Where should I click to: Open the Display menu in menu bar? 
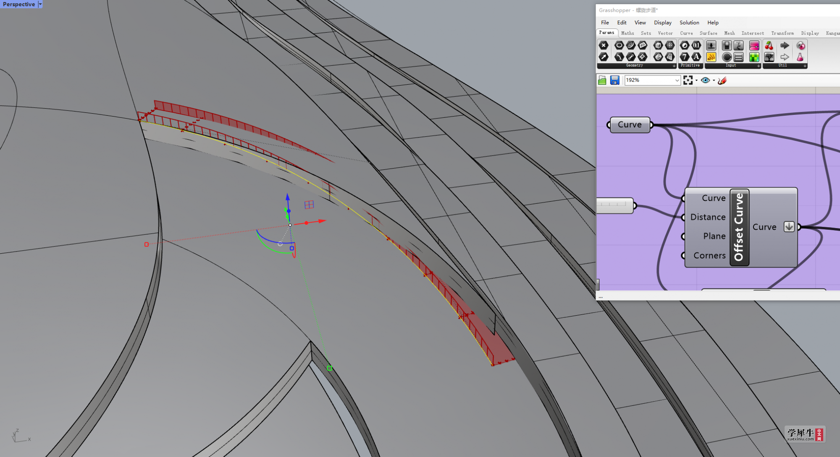[x=663, y=23]
